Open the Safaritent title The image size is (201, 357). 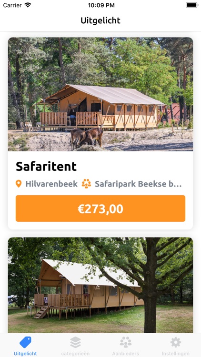coord(46,167)
